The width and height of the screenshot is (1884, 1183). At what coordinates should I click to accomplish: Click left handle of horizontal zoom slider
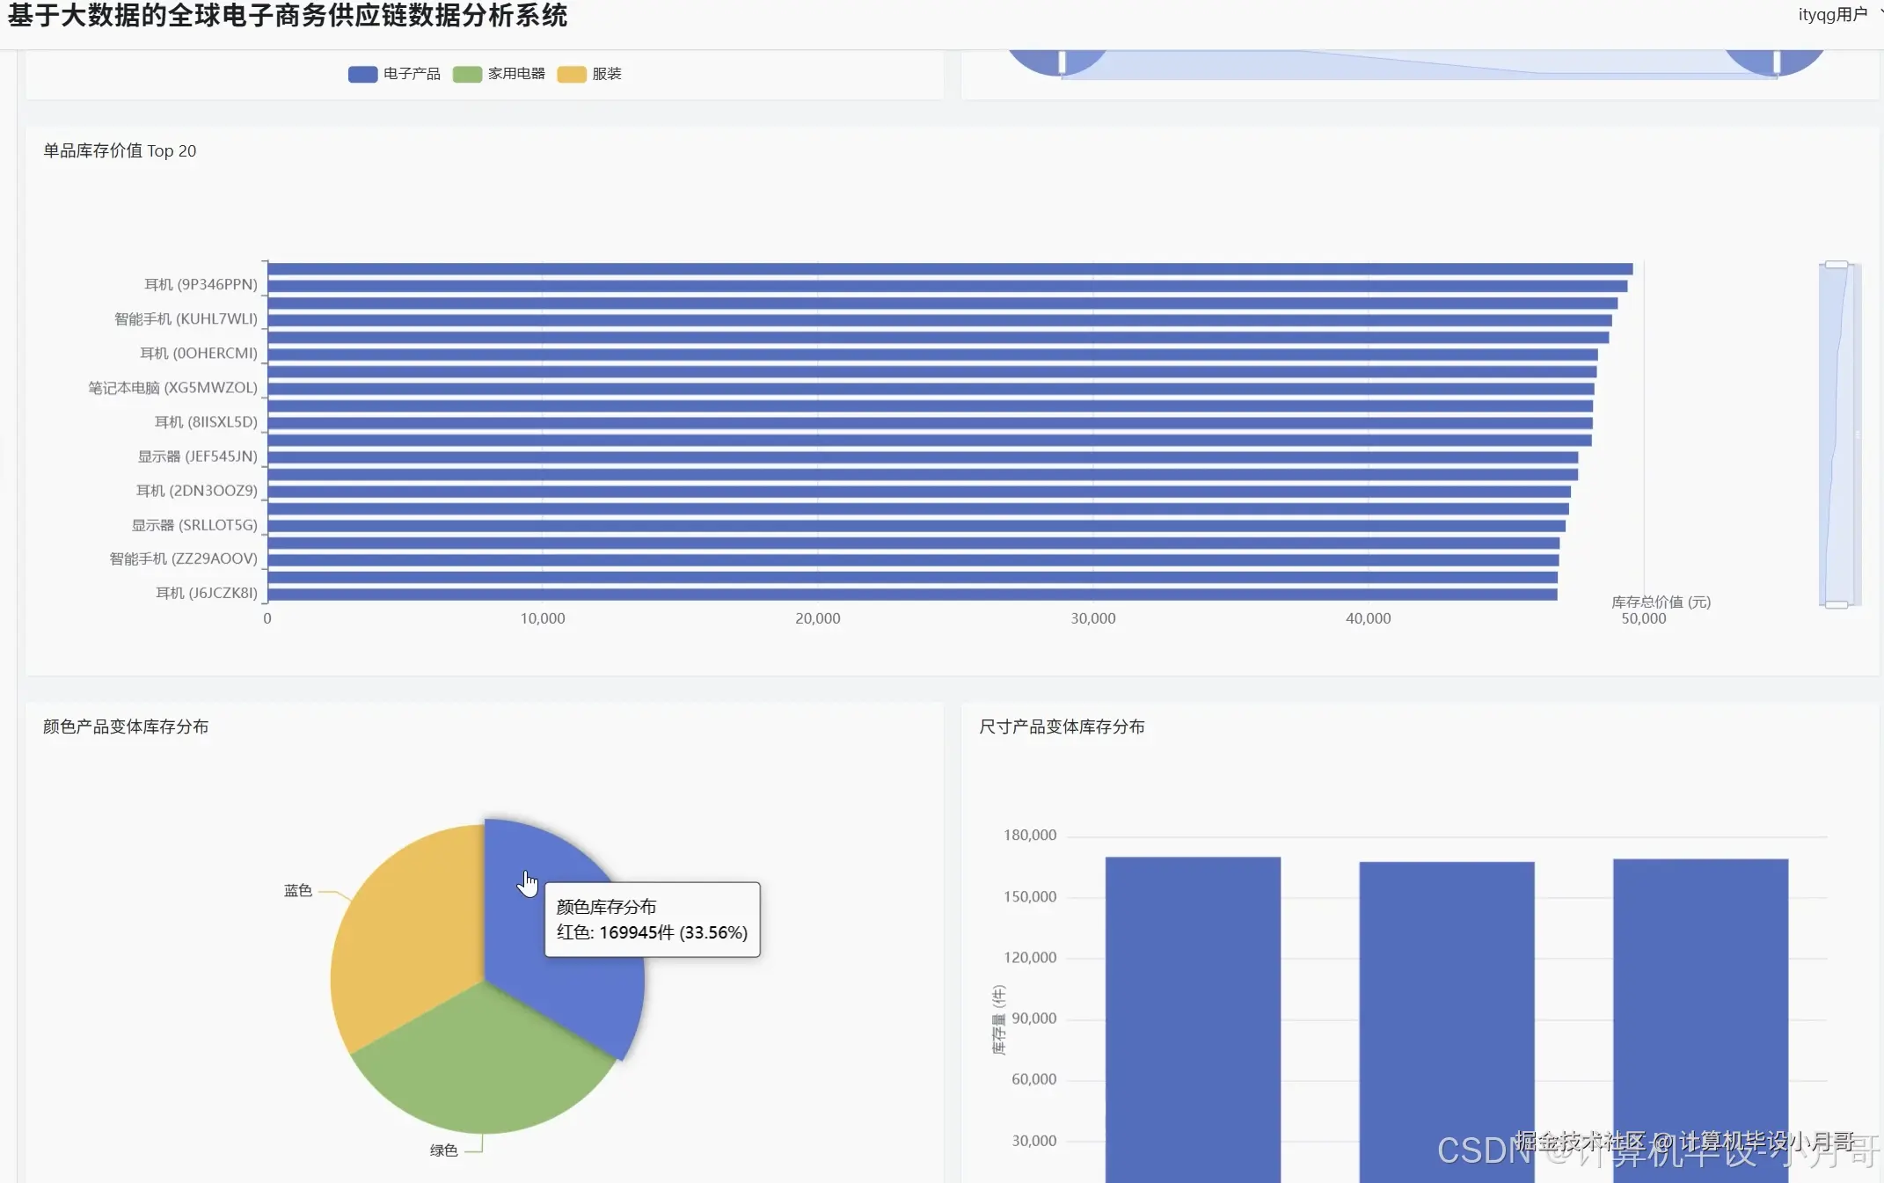pyautogui.click(x=1062, y=62)
